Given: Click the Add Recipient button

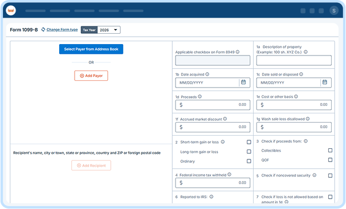Looking at the screenshot, I should point(91,165).
